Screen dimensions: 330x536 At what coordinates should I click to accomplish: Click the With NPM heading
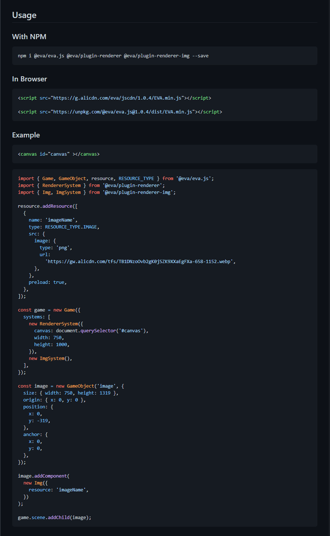click(x=29, y=37)
